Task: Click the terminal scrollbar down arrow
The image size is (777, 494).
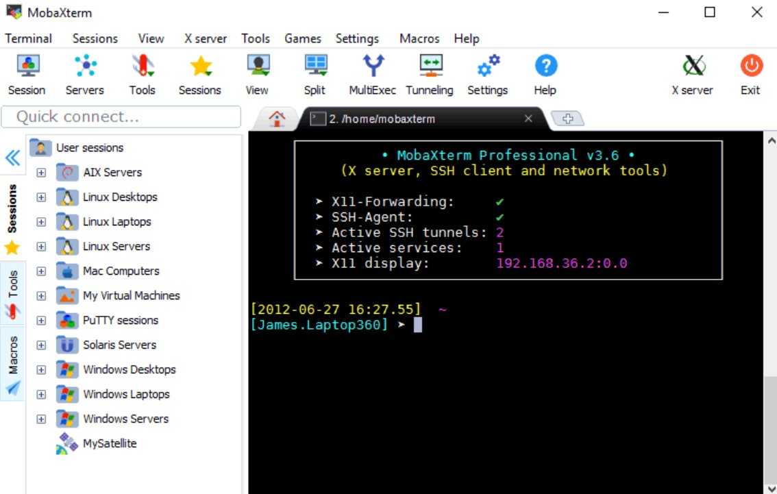Action: pyautogui.click(x=771, y=489)
